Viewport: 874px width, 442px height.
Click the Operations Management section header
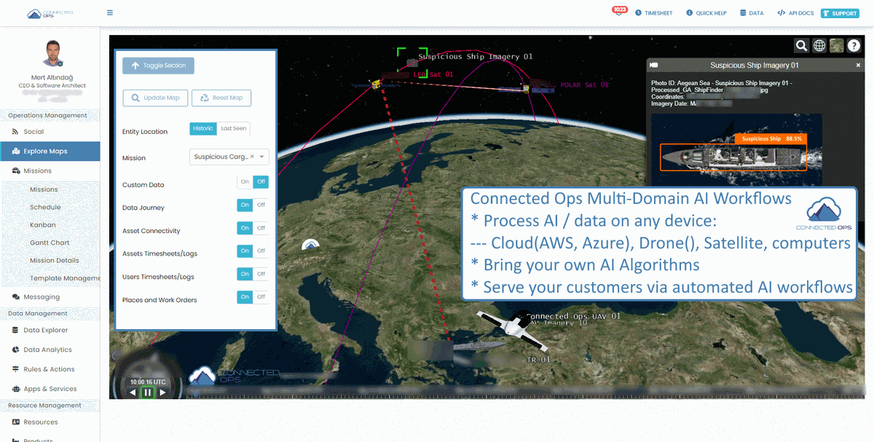pos(47,115)
